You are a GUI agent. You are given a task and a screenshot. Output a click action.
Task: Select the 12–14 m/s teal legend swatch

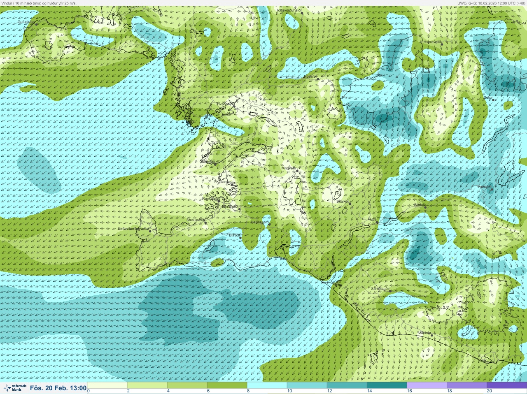coord(347,385)
